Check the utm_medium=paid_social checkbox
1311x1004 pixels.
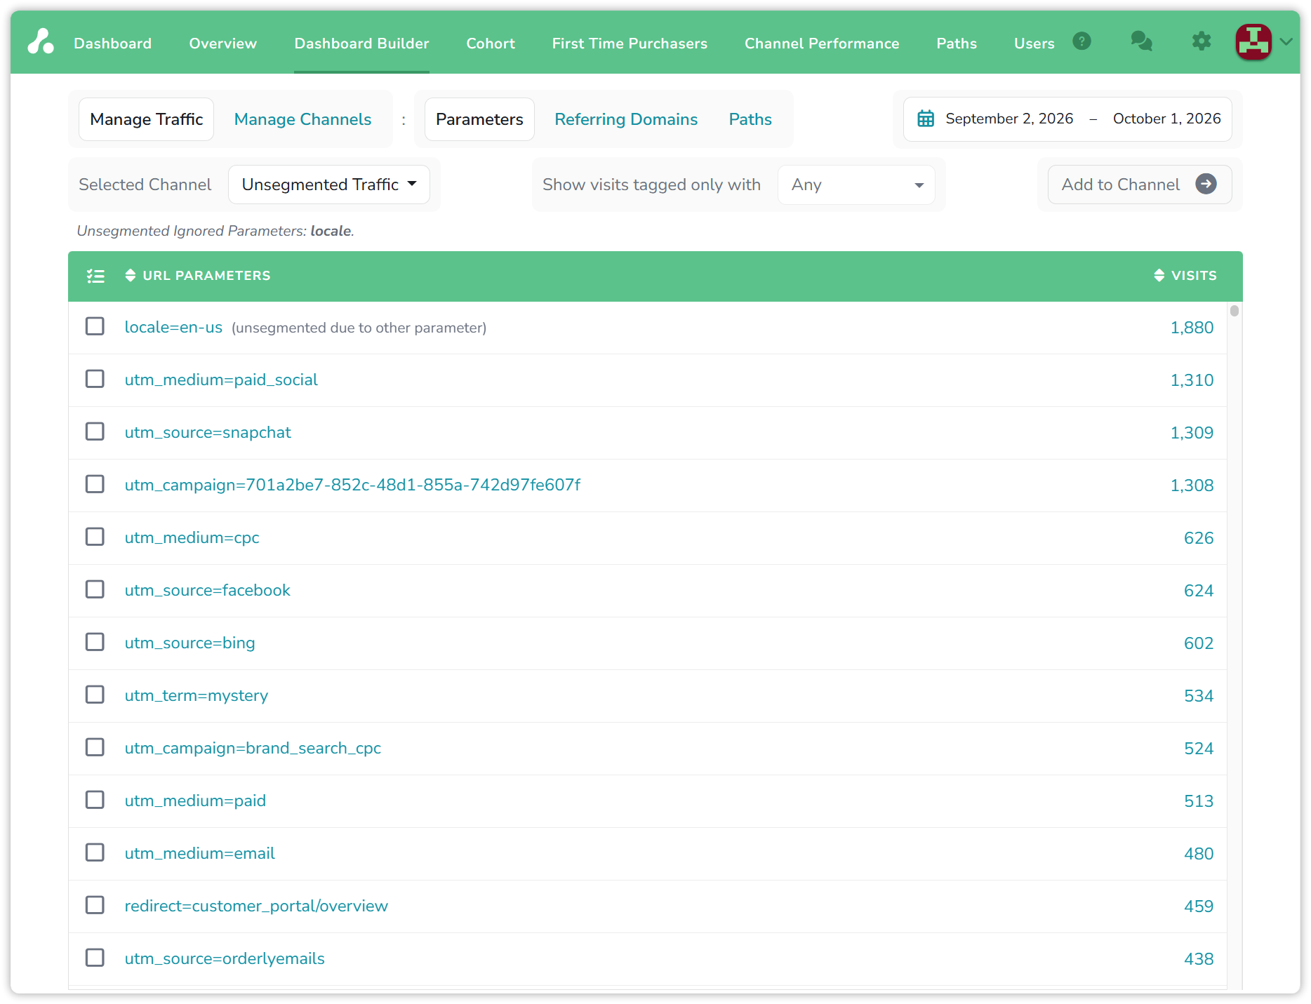pos(95,379)
